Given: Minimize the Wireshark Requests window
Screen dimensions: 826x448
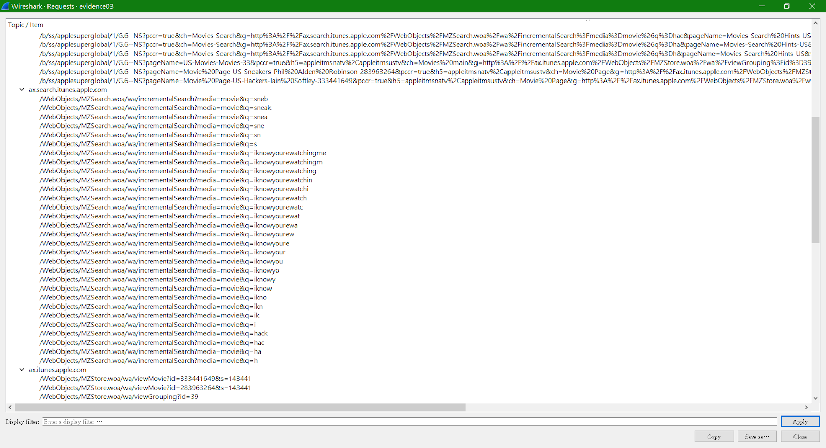Looking at the screenshot, I should click(x=761, y=6).
